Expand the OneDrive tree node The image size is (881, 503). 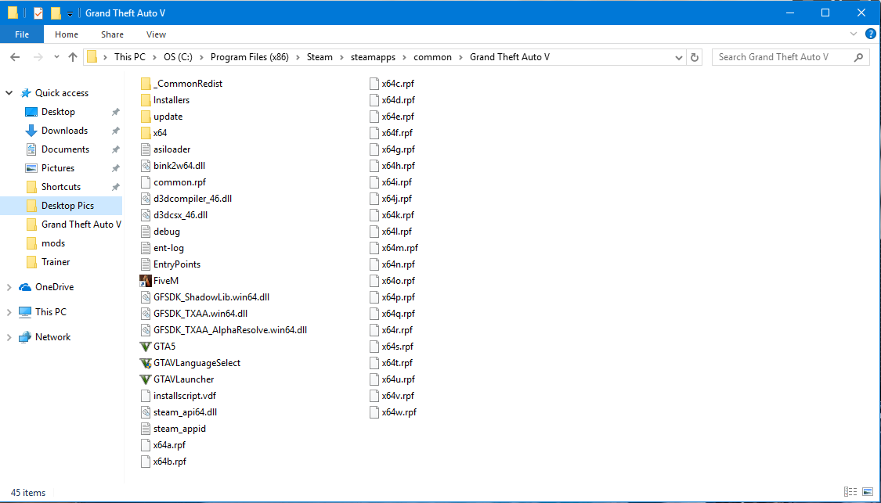point(9,287)
